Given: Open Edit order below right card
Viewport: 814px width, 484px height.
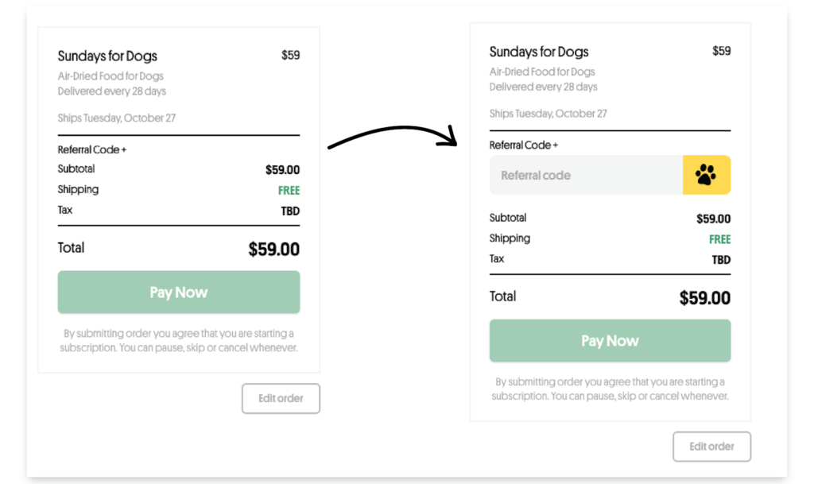Looking at the screenshot, I should point(711,447).
